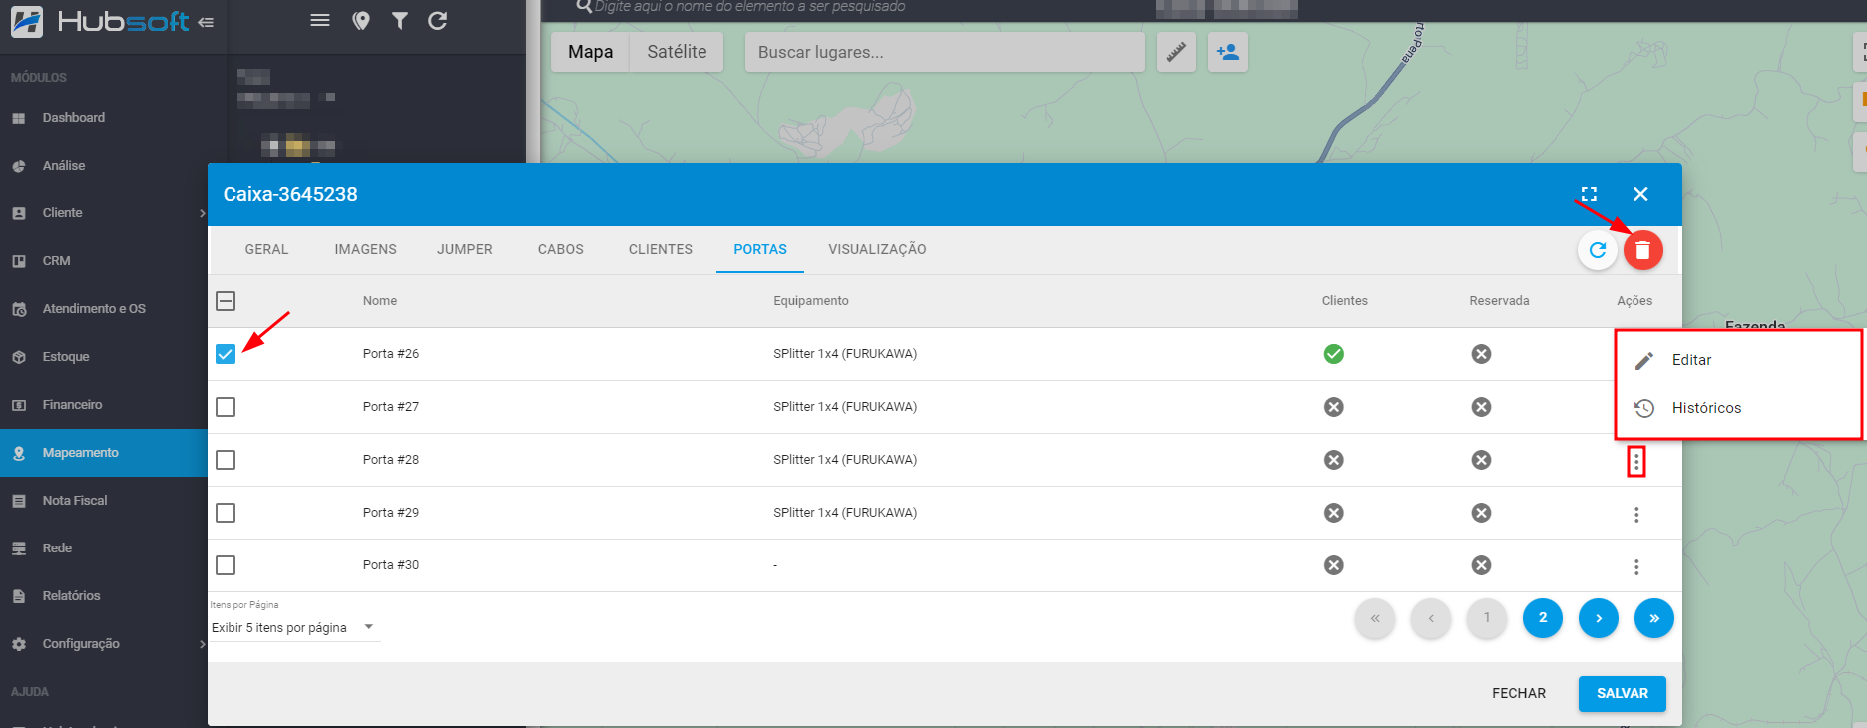
Task: Open Dashboard in the sidebar
Action: coord(104,118)
